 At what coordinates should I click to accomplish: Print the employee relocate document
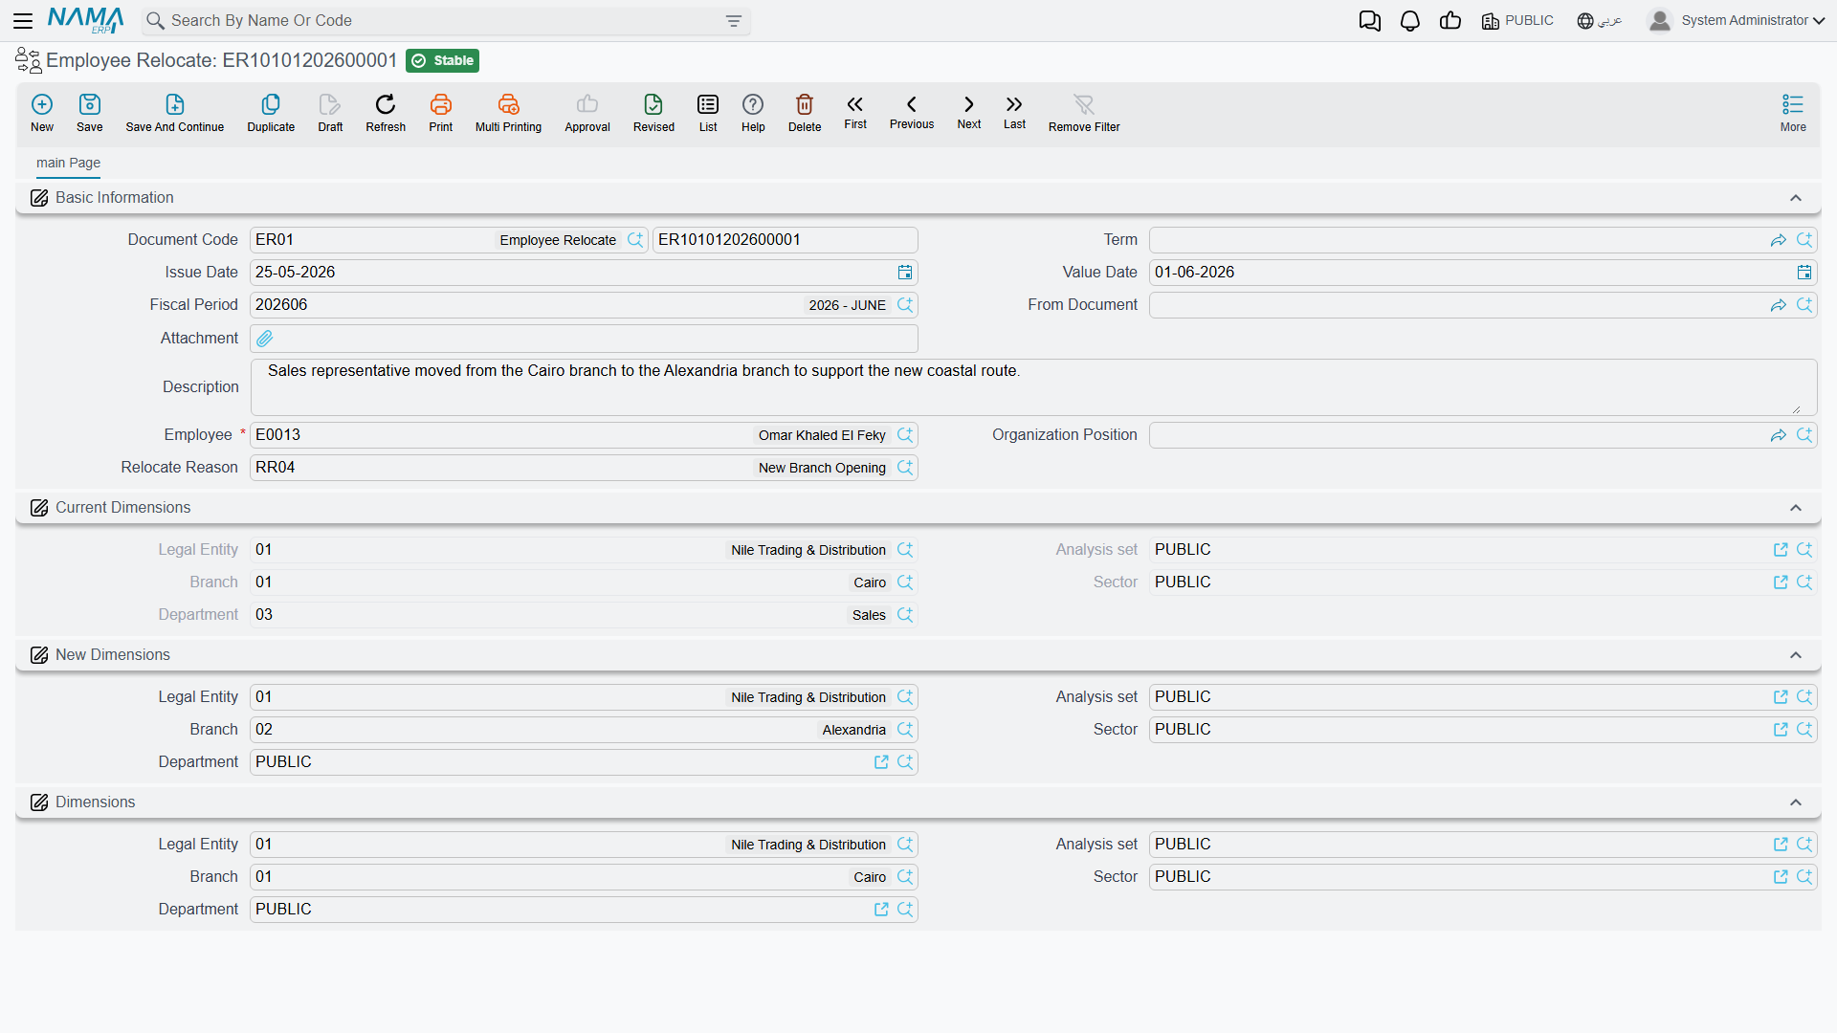tap(441, 113)
